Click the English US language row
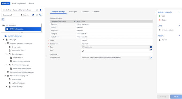Viewport: 182px width, 99px height. coord(101,31)
